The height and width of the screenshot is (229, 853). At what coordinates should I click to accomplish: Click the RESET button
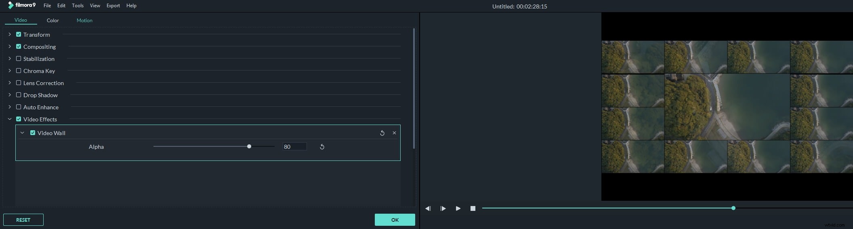[23, 220]
